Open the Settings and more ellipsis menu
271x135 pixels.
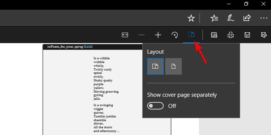(x=264, y=18)
